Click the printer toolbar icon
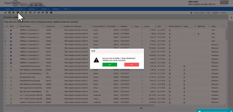Screen dimensions: 233x112 (x=30, y=13)
